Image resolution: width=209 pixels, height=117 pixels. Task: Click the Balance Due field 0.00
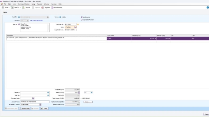click(x=72, y=105)
